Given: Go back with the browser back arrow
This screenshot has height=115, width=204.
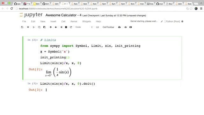Looking at the screenshot, I should click(x=3, y=9).
